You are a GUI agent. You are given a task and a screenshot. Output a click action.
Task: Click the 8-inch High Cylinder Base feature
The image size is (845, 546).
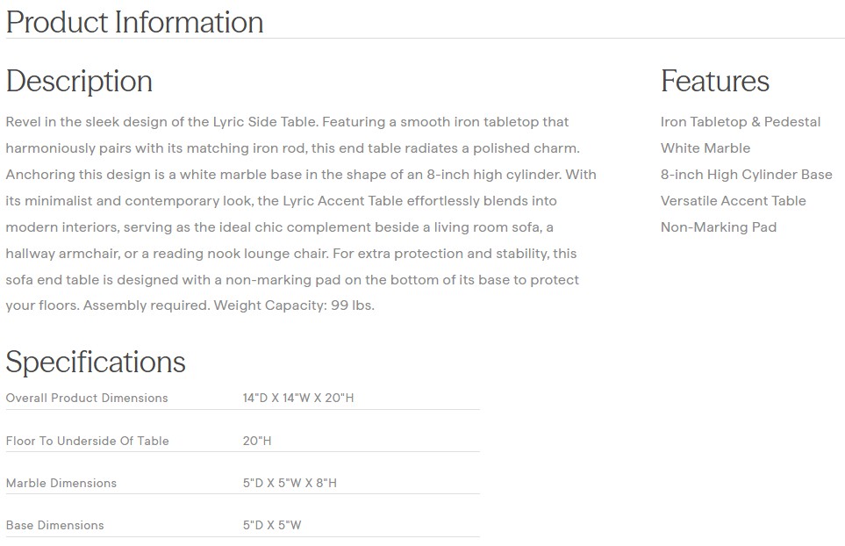point(746,175)
